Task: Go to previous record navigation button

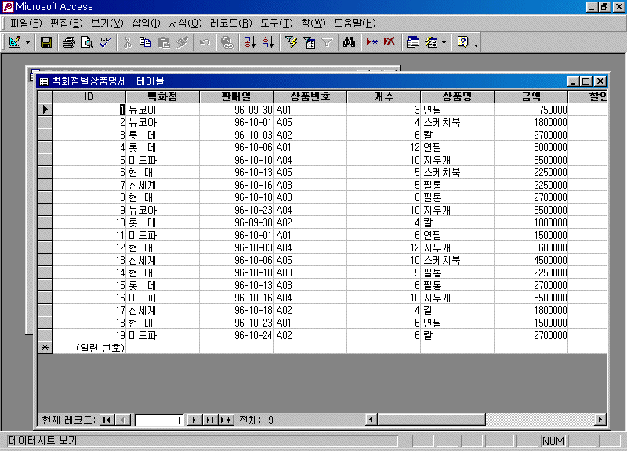Action: [x=123, y=420]
